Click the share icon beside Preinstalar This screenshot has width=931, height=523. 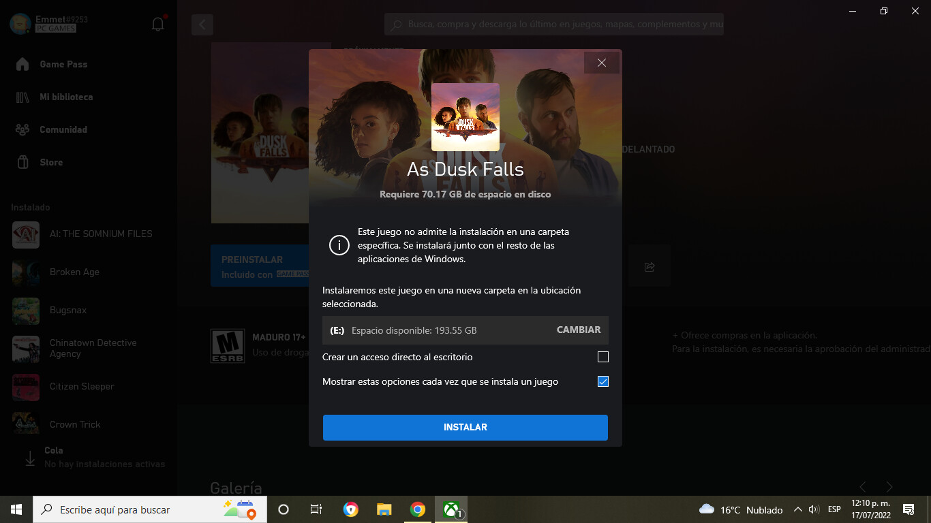(650, 267)
